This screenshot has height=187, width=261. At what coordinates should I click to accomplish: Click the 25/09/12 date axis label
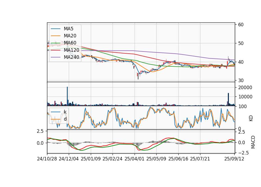[234, 159]
